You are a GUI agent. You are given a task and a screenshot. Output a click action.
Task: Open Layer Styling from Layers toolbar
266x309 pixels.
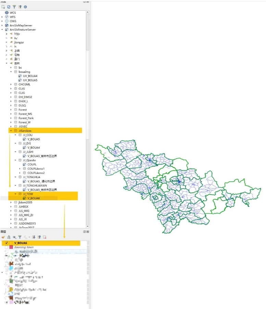click(3, 237)
